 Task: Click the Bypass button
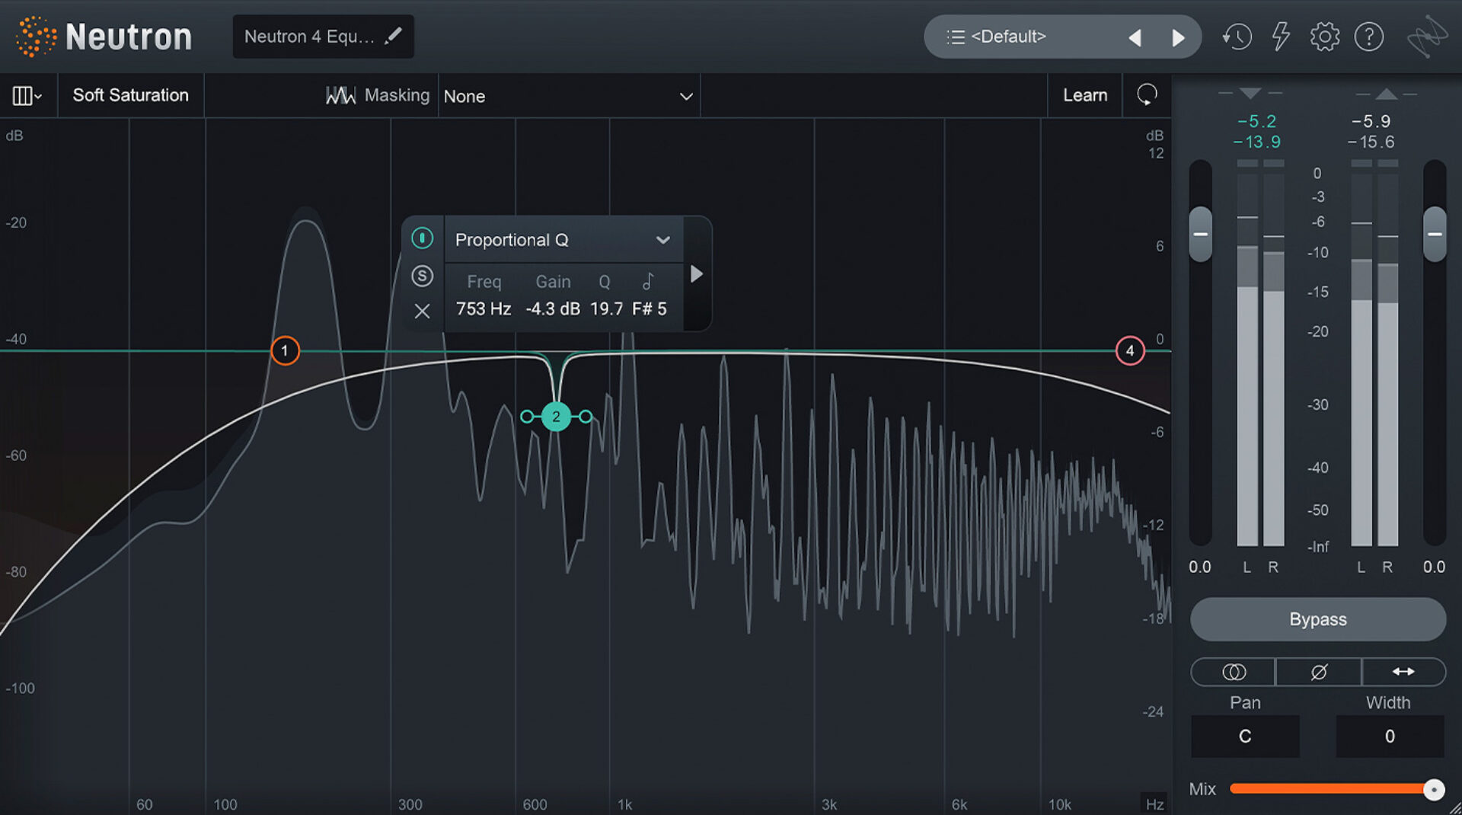[x=1318, y=619]
